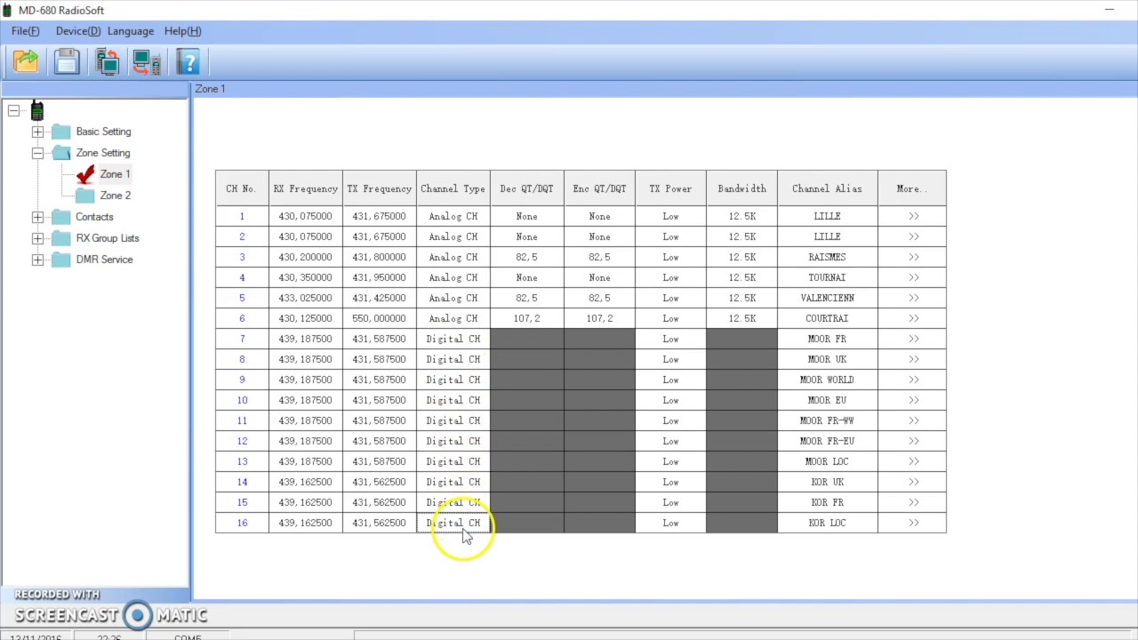Expand the RX Group Lists tree node
Image resolution: width=1138 pixels, height=640 pixels.
pyautogui.click(x=37, y=238)
